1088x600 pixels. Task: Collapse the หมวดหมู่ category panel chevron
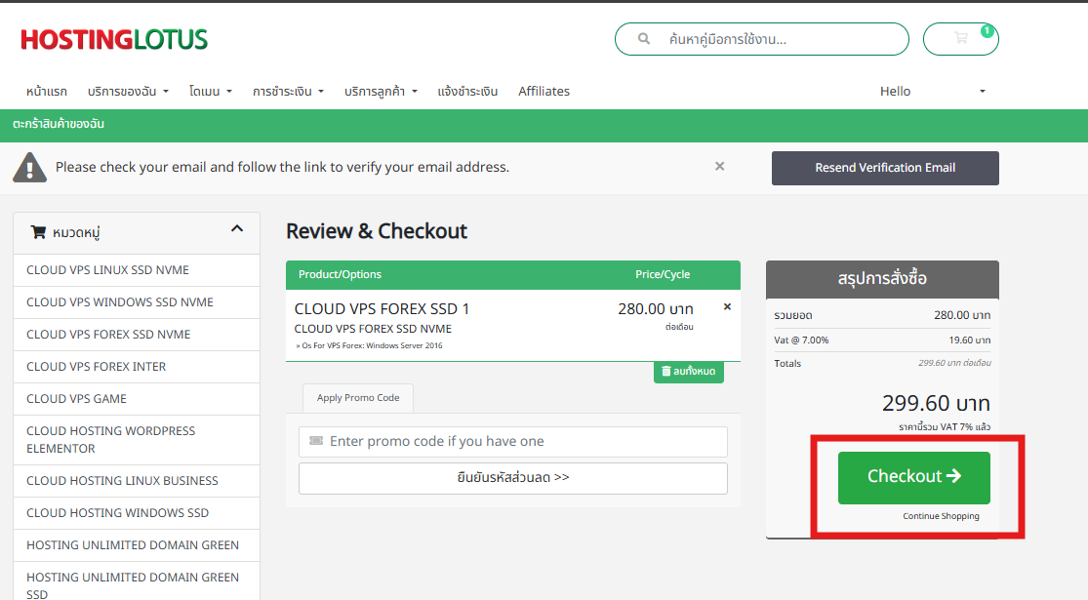pyautogui.click(x=237, y=228)
